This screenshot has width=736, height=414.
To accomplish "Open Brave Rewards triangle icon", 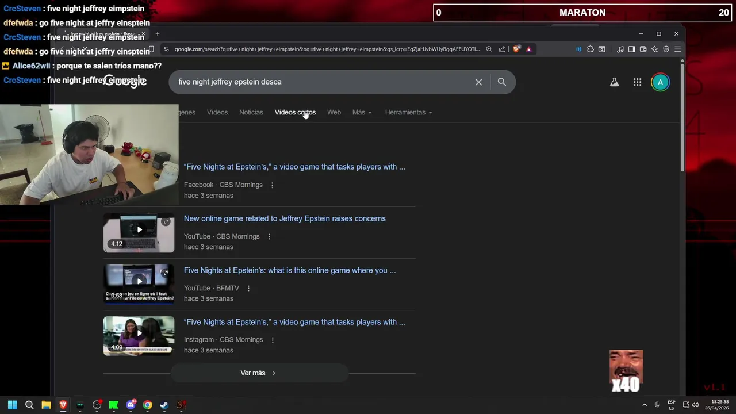I will tap(528, 49).
